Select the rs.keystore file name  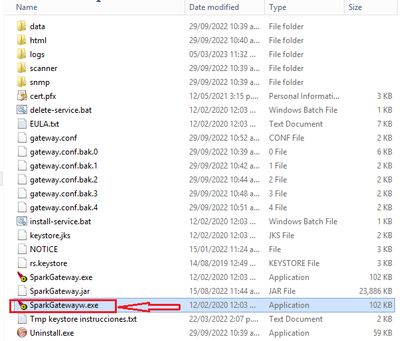(x=48, y=263)
